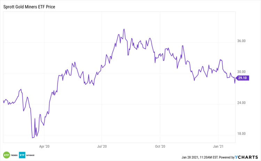Click the lowest trough of the price line
The width and height of the screenshot is (261, 161).
click(x=32, y=138)
